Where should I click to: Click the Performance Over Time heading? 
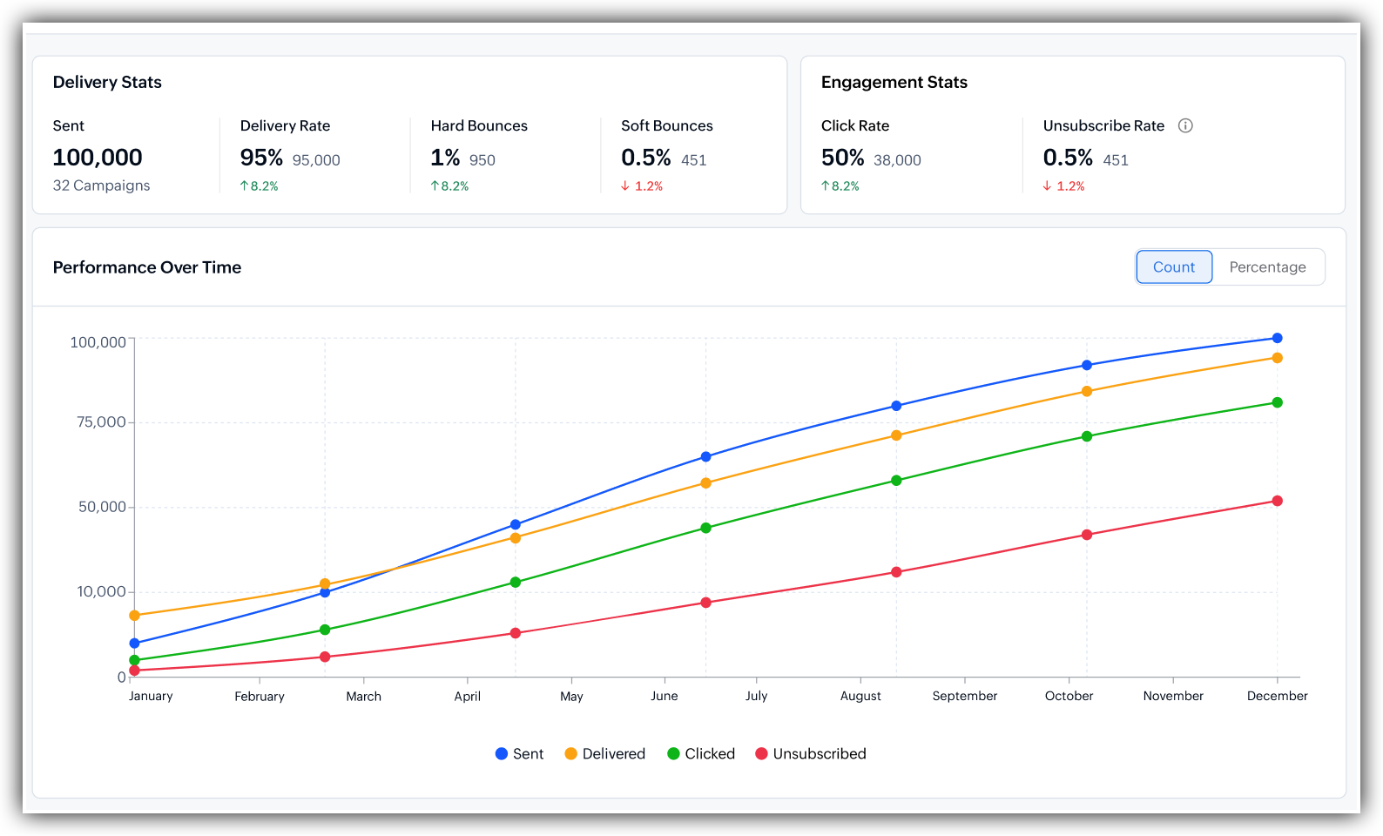[147, 267]
